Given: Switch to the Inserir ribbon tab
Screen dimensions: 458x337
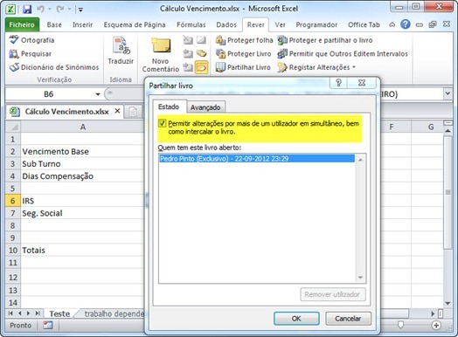Looking at the screenshot, I should tap(83, 24).
